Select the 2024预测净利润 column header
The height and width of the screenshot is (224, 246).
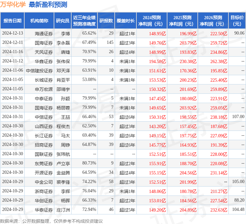[x=152, y=20]
